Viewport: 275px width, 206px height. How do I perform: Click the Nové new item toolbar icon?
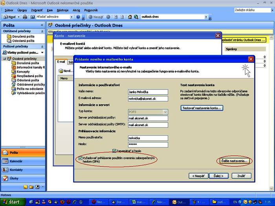tap(6, 17)
